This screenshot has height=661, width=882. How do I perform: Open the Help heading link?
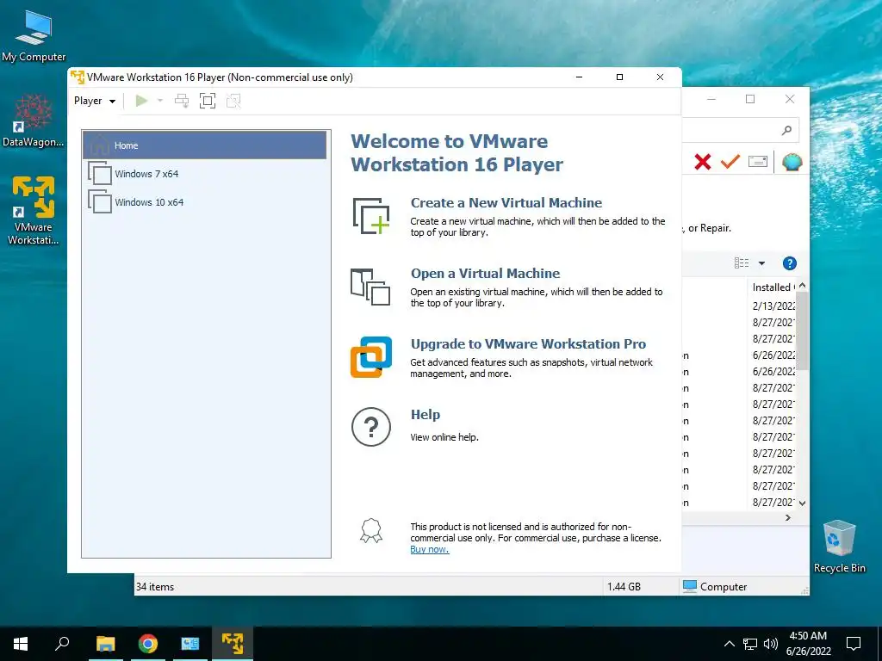click(x=425, y=414)
